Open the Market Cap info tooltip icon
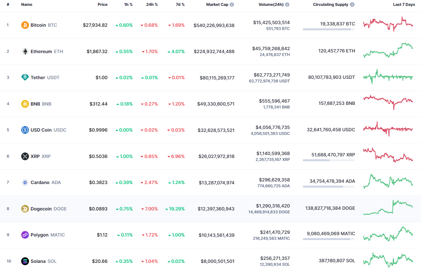The image size is (421, 271). tap(231, 4)
